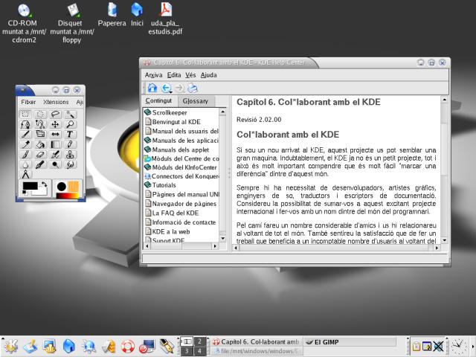This screenshot has height=357, width=476.
Task: Choose the Magnify zoom tool
Action: point(70,124)
